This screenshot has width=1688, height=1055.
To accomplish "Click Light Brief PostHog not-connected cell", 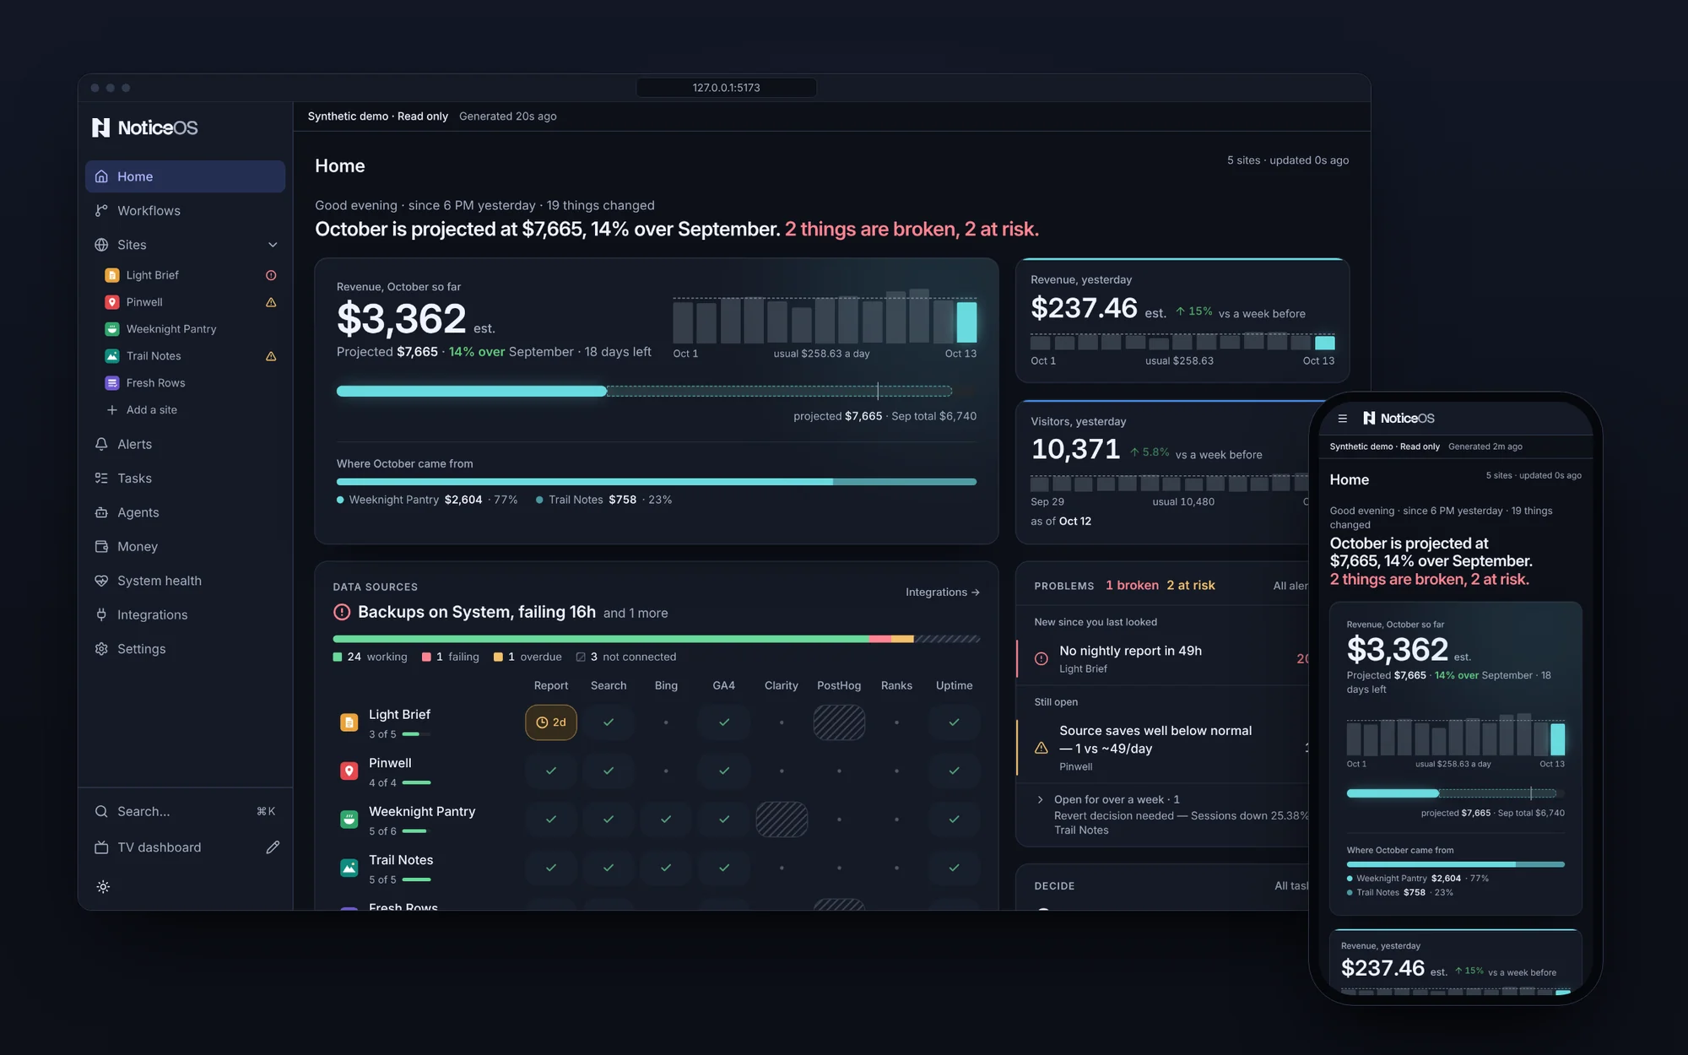I will coord(839,722).
